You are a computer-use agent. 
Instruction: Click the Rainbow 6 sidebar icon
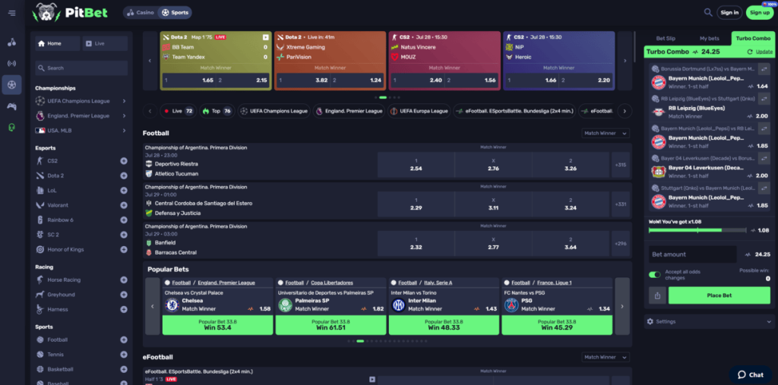pos(40,219)
